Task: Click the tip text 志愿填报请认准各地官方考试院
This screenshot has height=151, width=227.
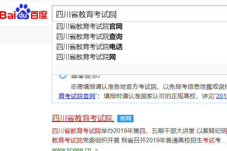Action: 113,87
